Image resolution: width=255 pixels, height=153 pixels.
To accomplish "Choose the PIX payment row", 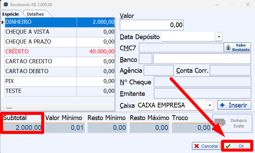I will [41, 81].
